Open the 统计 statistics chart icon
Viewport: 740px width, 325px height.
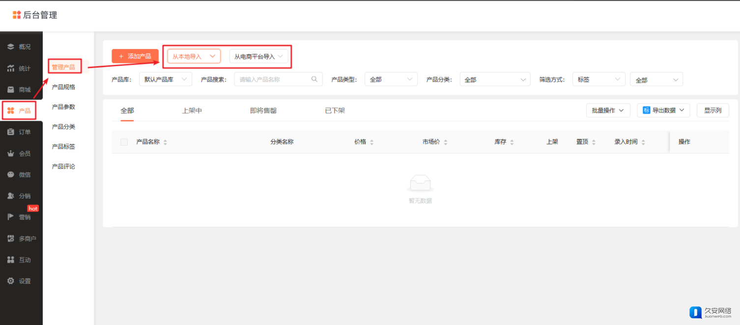(11, 69)
